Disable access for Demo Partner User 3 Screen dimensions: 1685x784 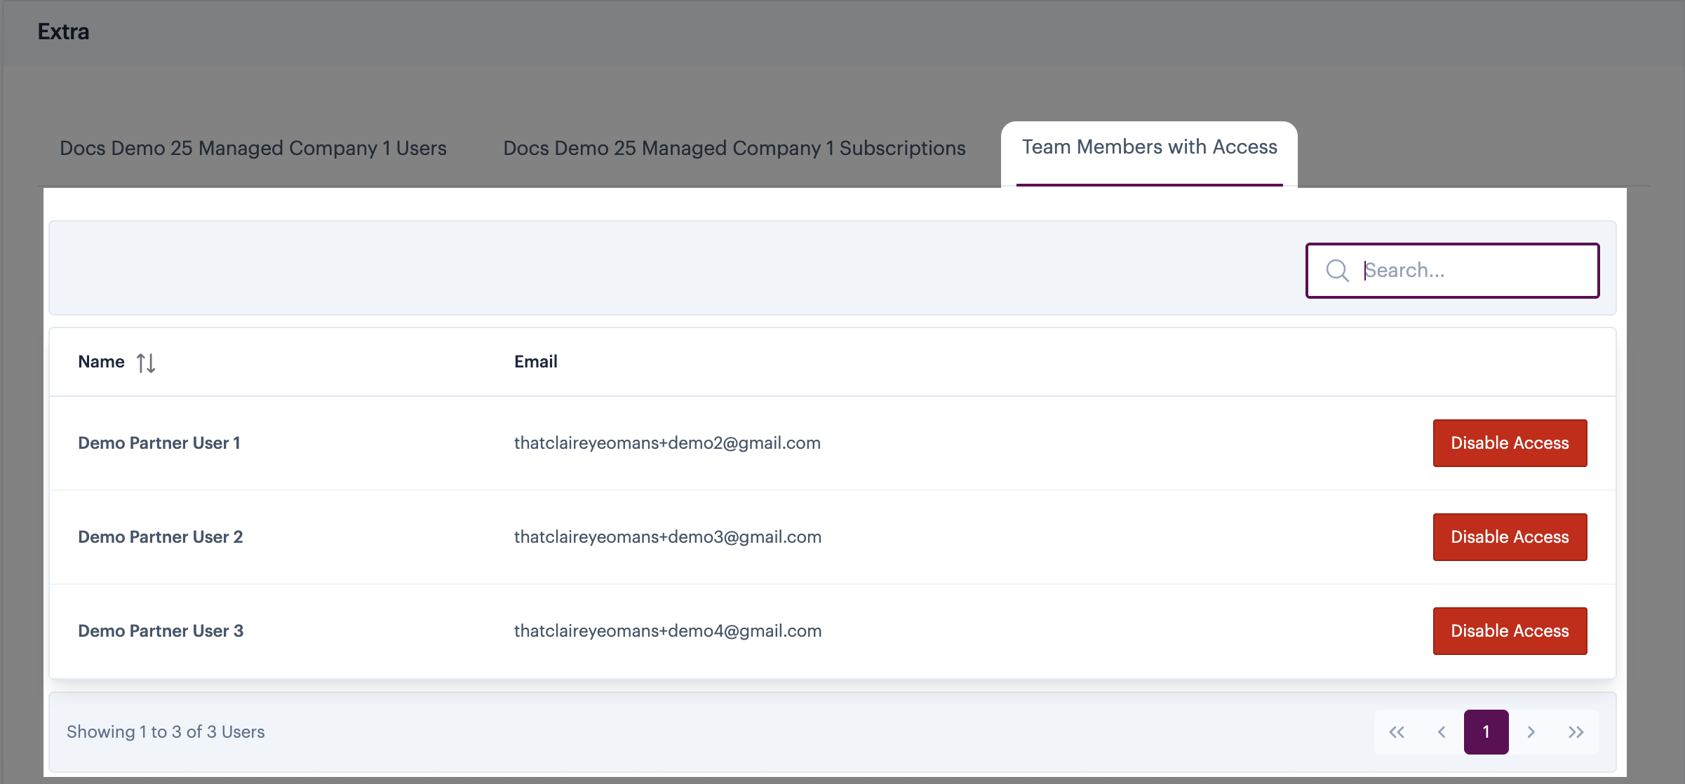[x=1510, y=631]
